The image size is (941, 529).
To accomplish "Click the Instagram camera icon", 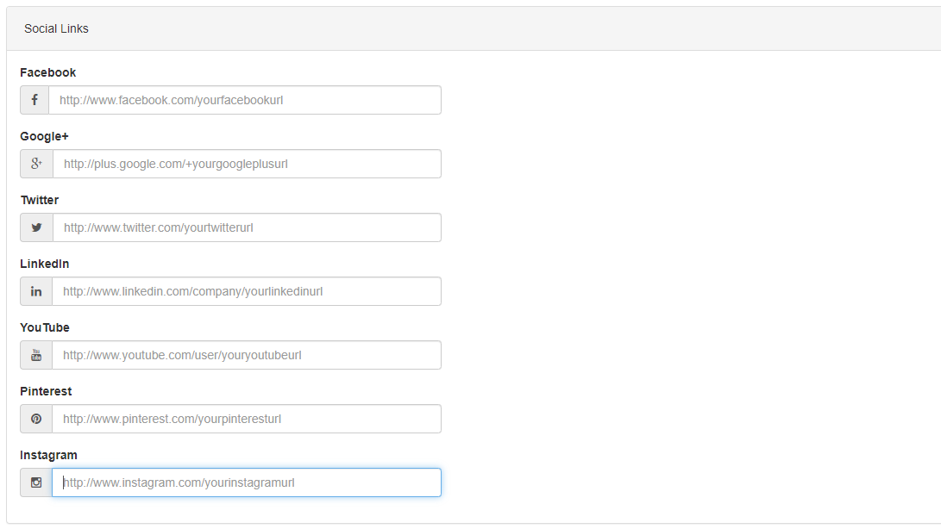I will [36, 482].
